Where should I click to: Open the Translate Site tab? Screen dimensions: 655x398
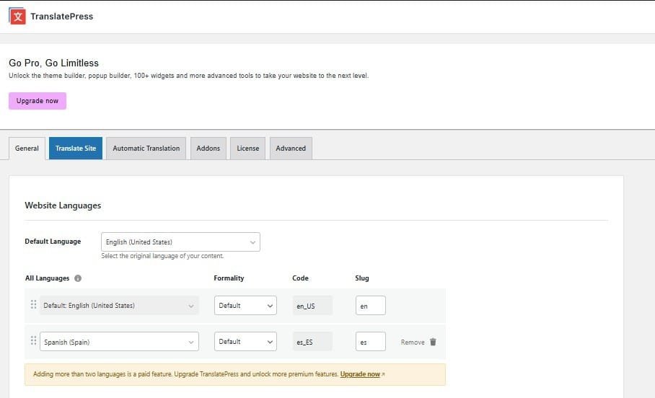point(76,149)
